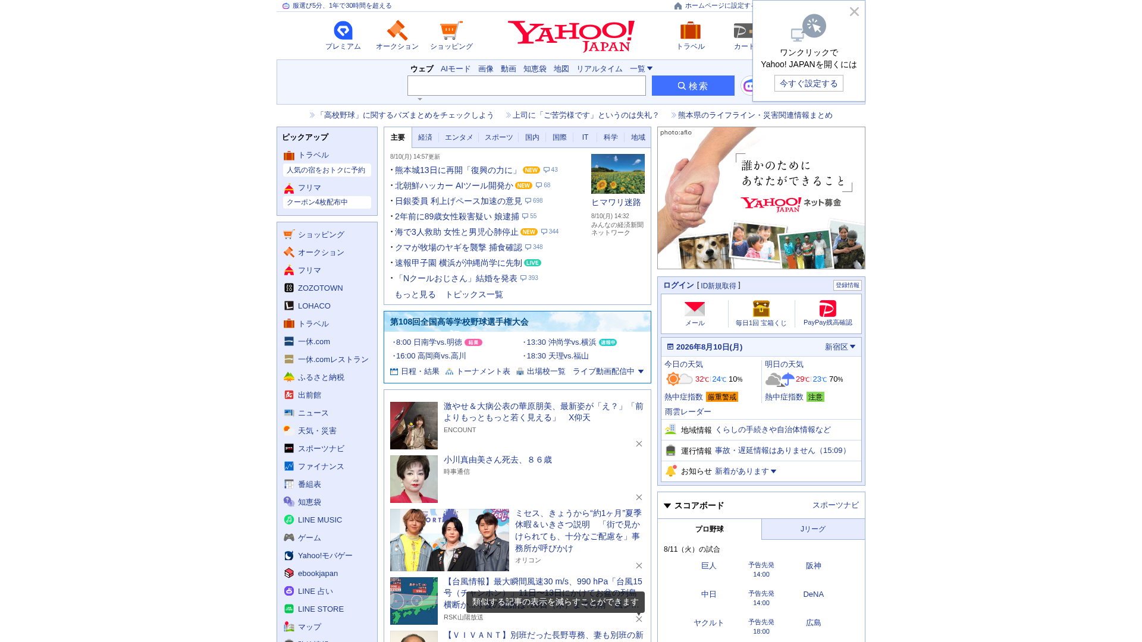Select the プロ野球 scoreboard tab

[710, 529]
